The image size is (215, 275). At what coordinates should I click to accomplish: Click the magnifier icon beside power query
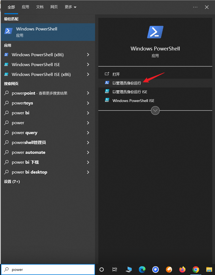[7, 133]
